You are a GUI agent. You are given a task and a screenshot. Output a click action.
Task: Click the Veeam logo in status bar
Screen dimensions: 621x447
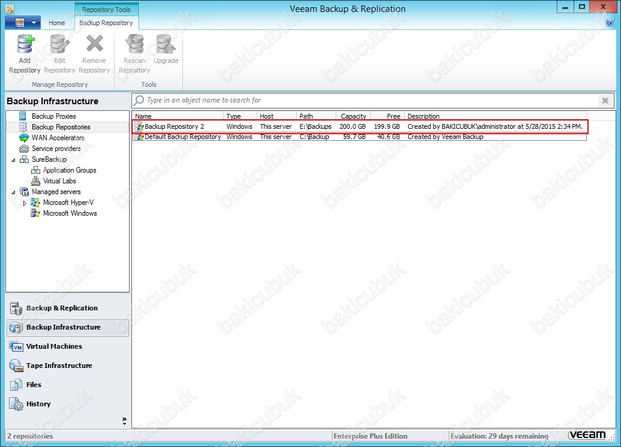(x=587, y=435)
